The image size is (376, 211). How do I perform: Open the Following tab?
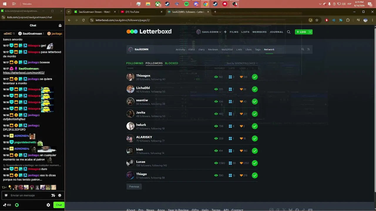(135, 63)
